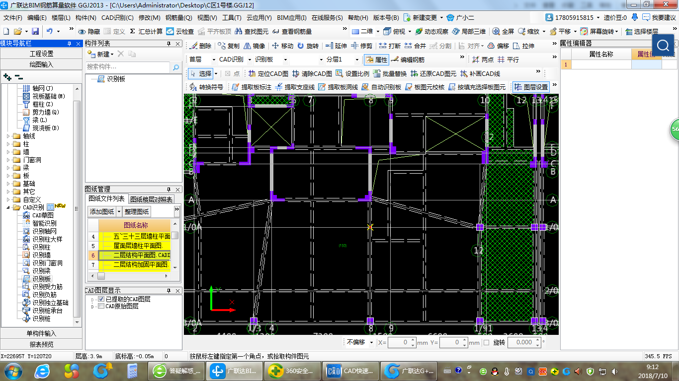Switch to 图纸文件列表 tab
Screen dimensions: 679x381
(107, 198)
